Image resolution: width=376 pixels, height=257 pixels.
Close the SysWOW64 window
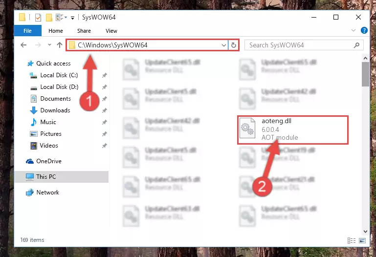[x=358, y=17]
